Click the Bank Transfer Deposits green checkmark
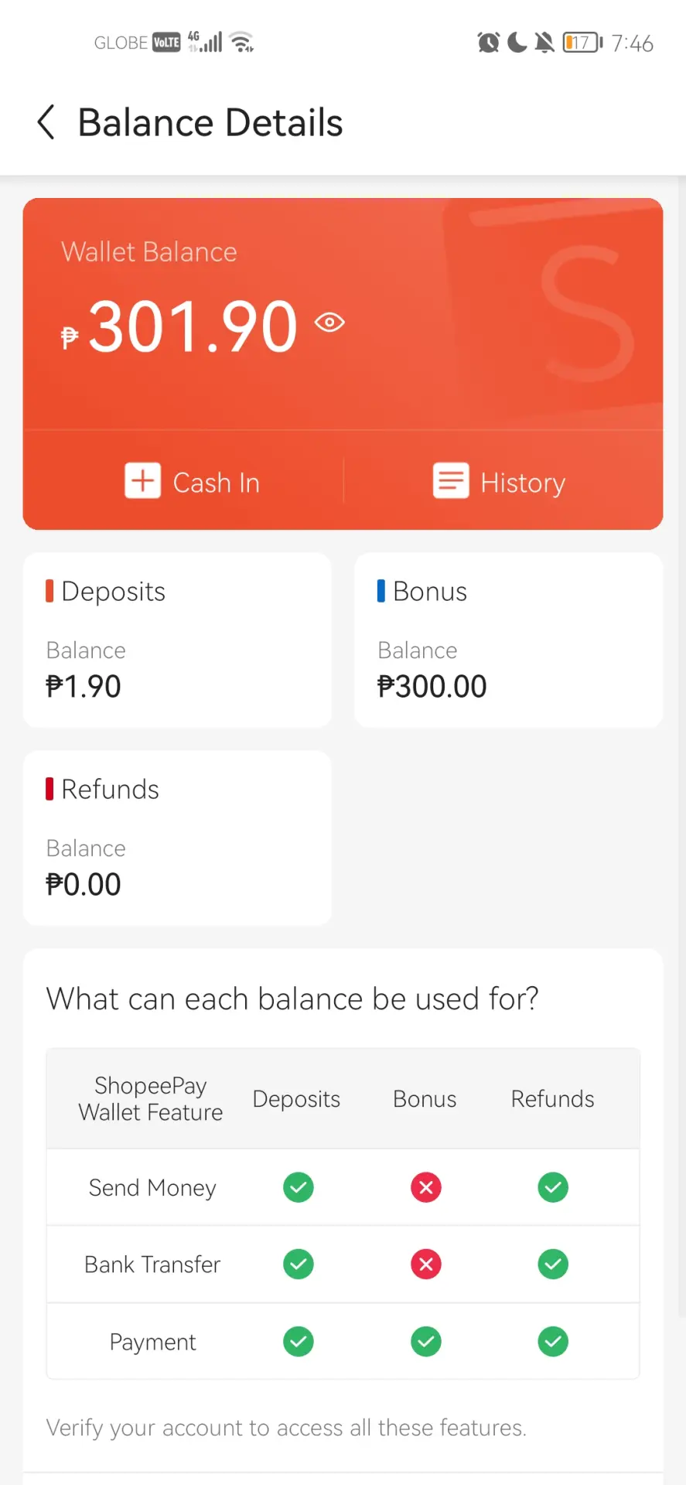 (299, 1265)
